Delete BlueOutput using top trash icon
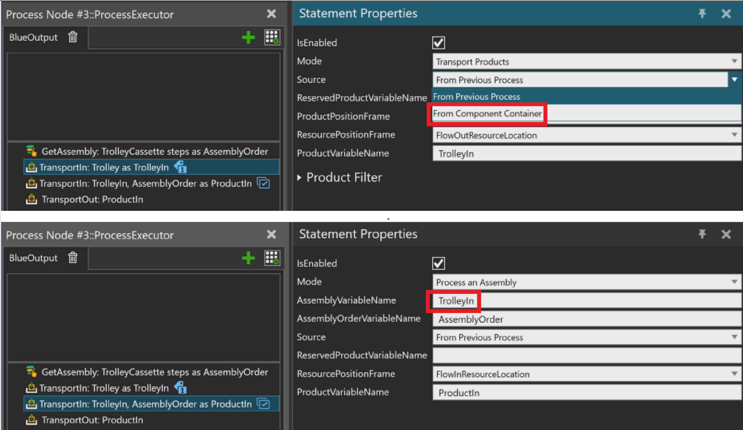The image size is (743, 430). (73, 37)
